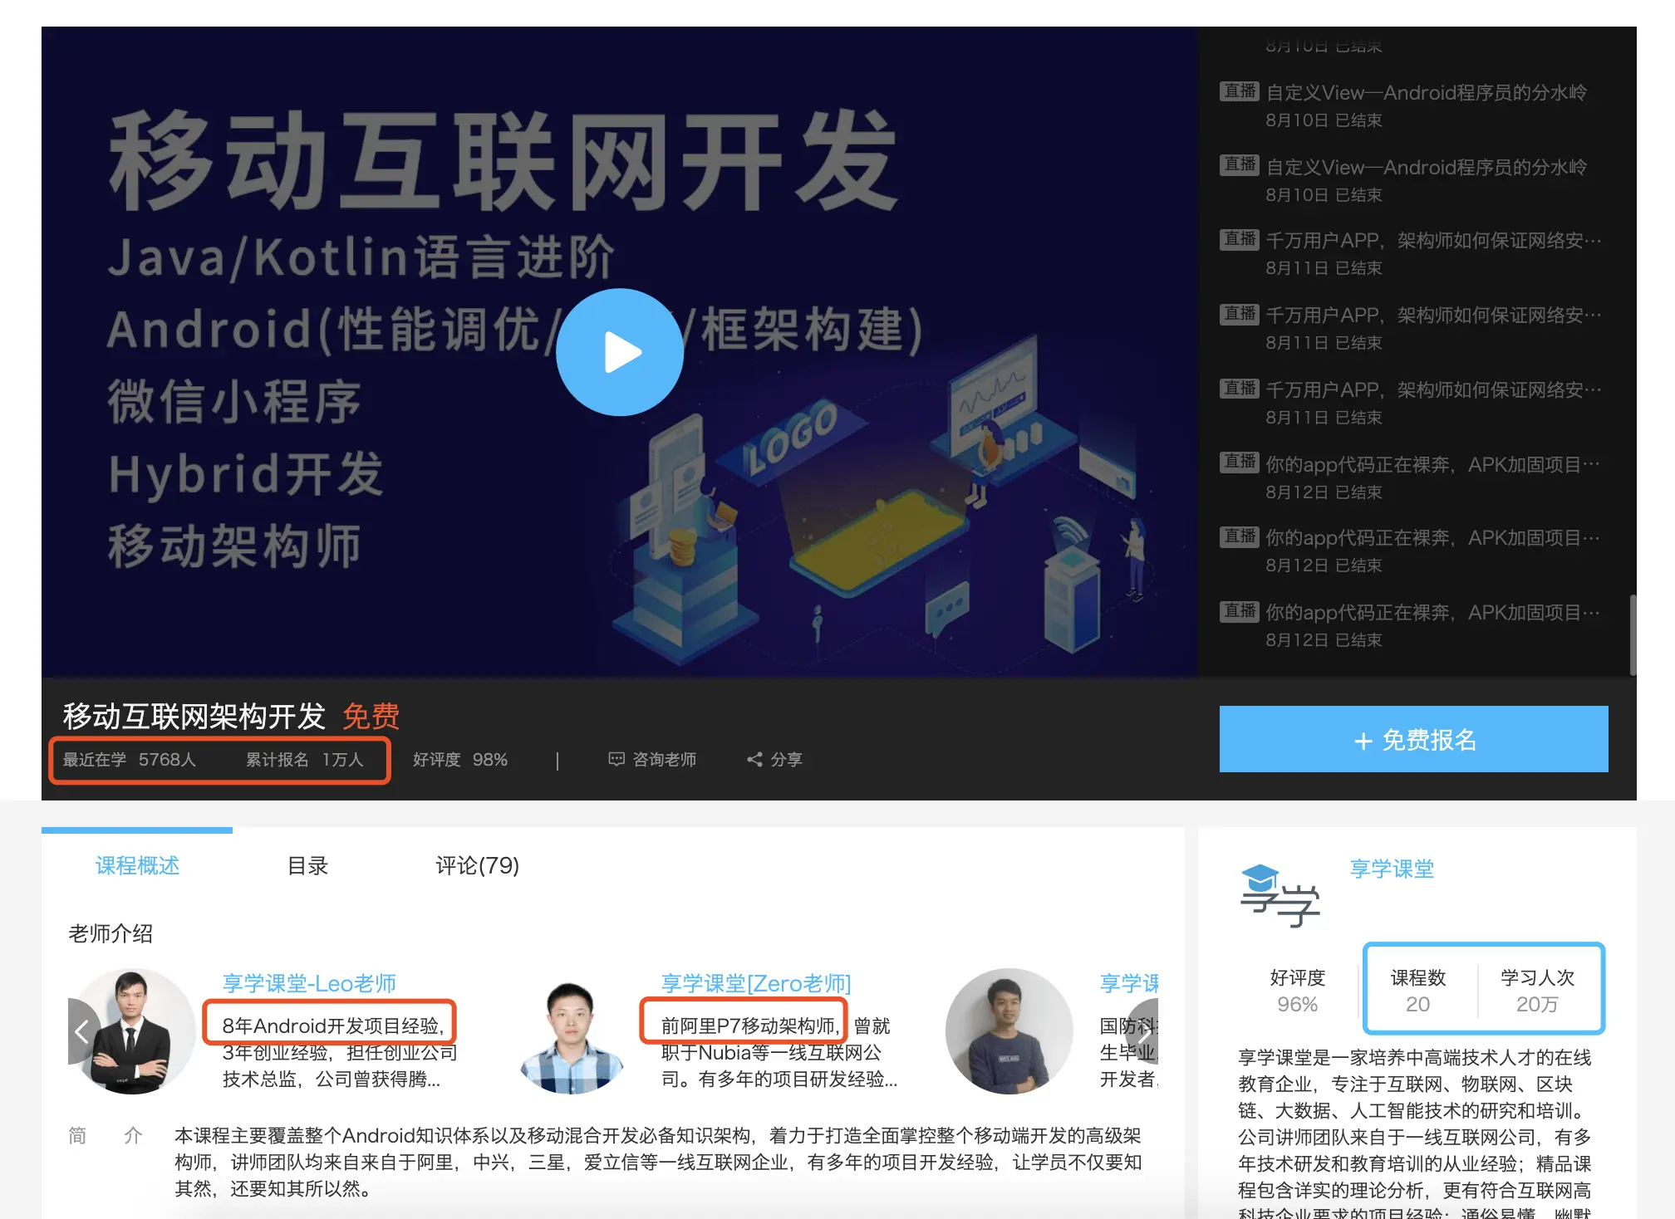Screen dimensions: 1675x1219
Task: Click the 享学 school logo icon
Action: pyautogui.click(x=1280, y=895)
